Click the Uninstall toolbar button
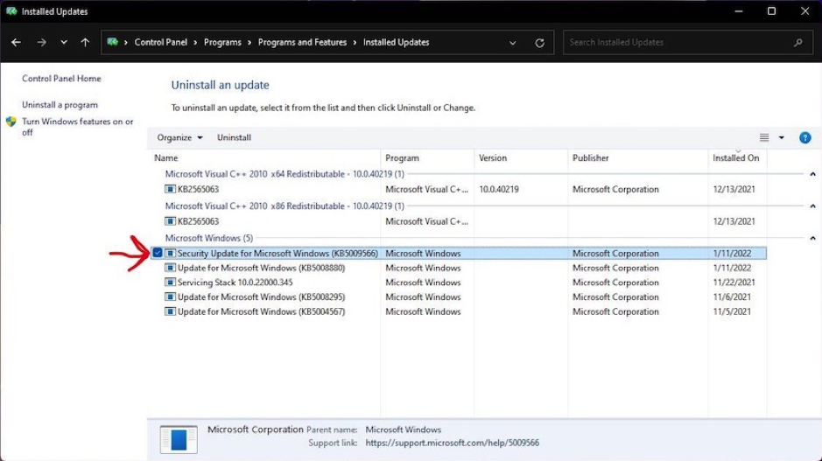This screenshot has height=461, width=822. 234,137
